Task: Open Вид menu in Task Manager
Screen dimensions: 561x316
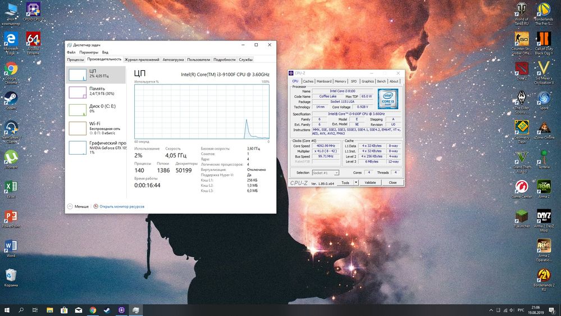Action: pos(105,52)
